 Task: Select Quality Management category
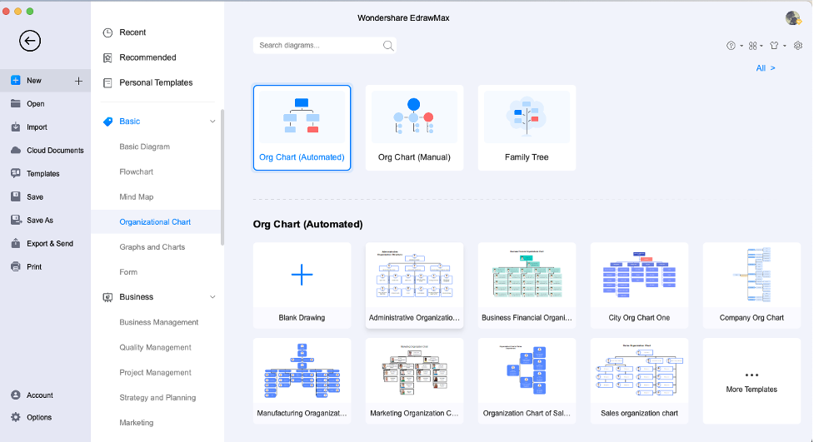(155, 347)
